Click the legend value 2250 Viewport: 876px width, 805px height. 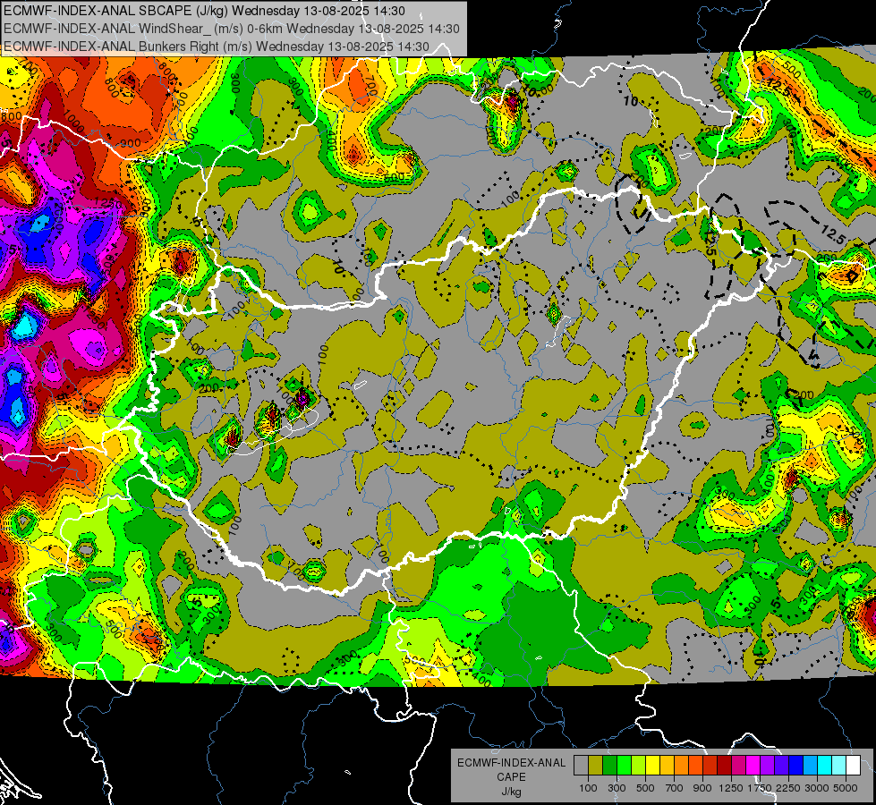coord(789,788)
